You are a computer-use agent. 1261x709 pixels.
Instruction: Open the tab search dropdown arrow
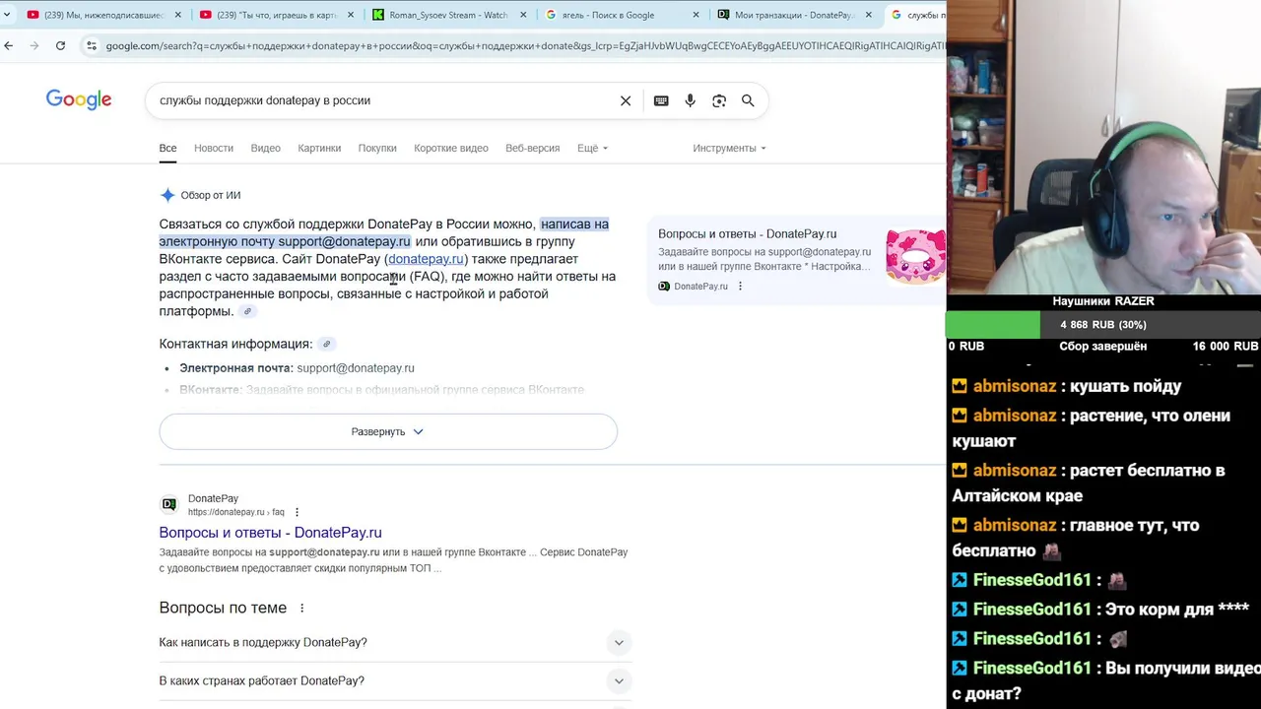click(x=7, y=15)
